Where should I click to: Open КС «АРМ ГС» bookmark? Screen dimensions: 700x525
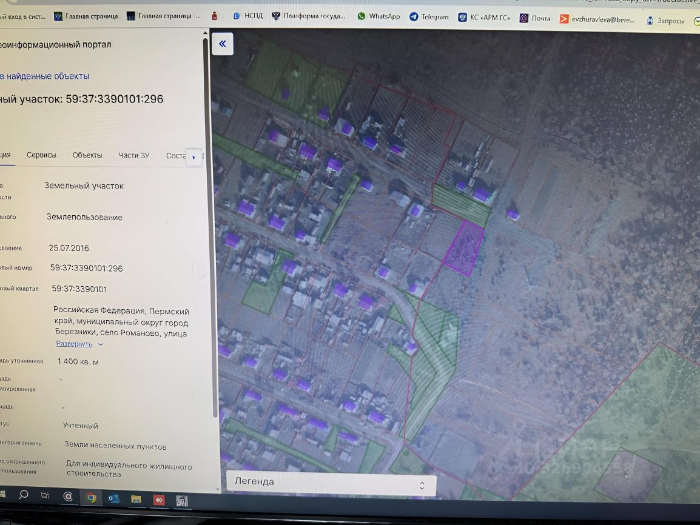pos(485,18)
